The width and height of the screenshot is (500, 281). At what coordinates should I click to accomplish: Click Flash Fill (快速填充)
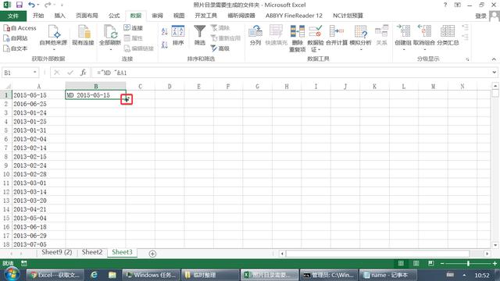[x=276, y=35]
